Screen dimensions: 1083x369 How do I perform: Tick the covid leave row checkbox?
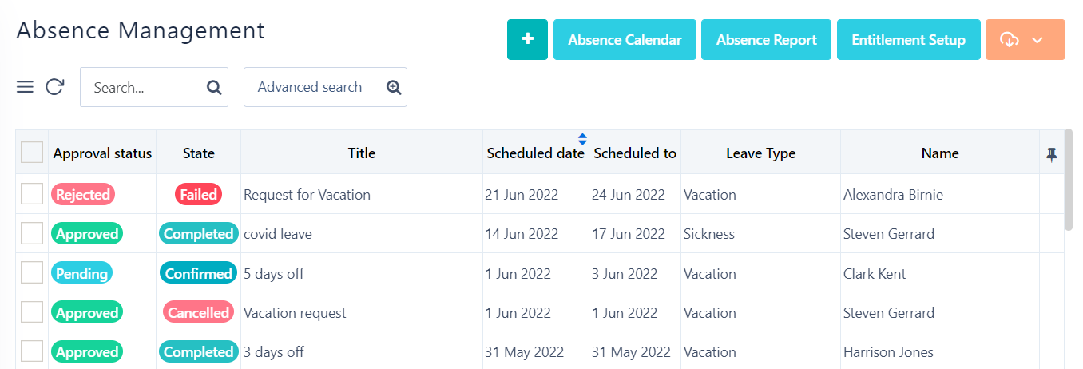pos(32,234)
